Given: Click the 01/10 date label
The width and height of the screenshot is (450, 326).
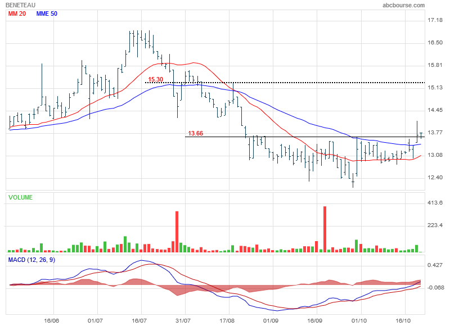Looking at the screenshot, I should [359, 320].
